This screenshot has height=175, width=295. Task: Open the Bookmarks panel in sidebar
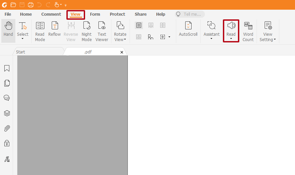7,68
